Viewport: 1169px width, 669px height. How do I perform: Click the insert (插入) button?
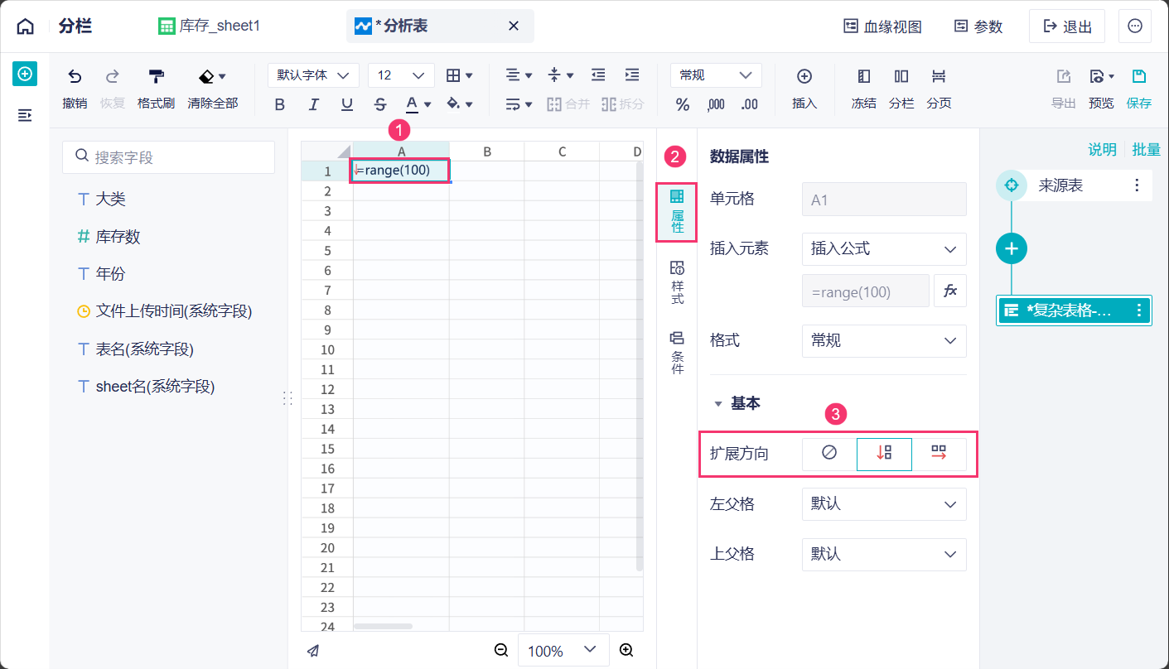[x=804, y=89]
